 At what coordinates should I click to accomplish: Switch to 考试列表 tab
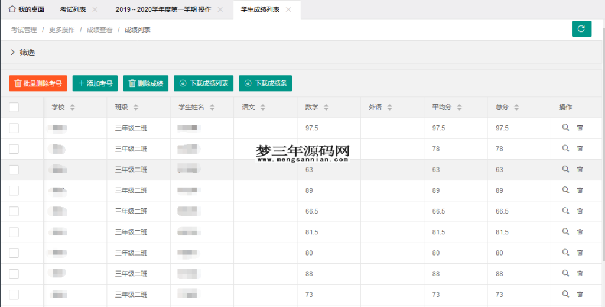(x=73, y=9)
